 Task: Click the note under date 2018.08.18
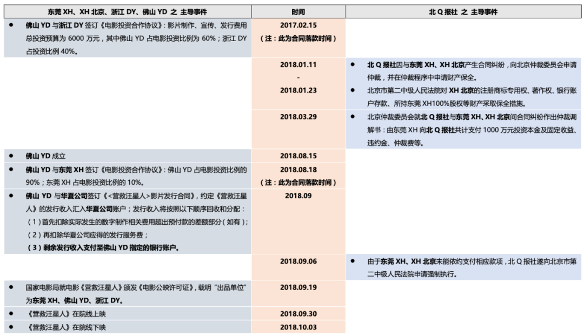[x=298, y=183]
